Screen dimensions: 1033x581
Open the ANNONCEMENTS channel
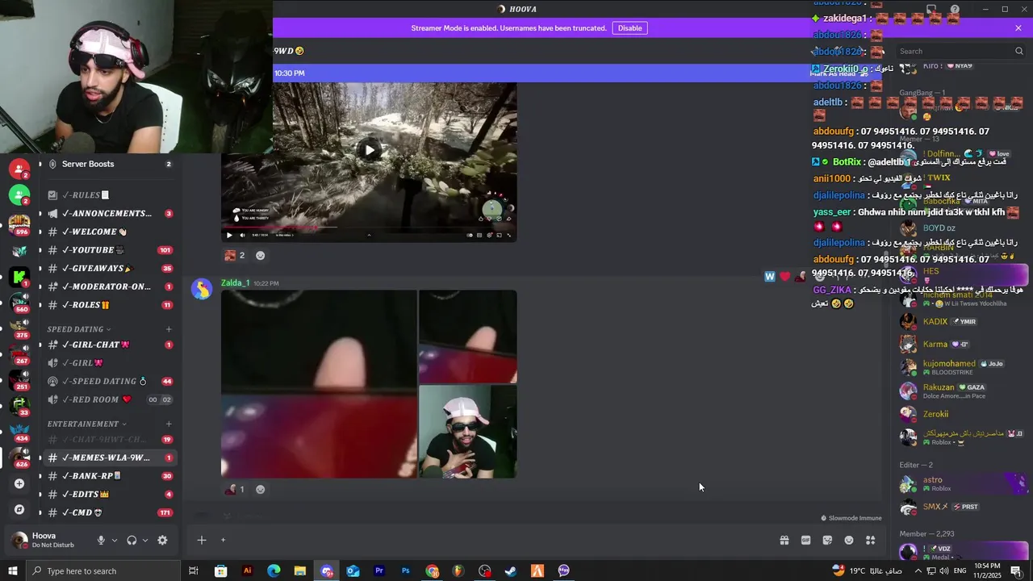click(x=109, y=213)
